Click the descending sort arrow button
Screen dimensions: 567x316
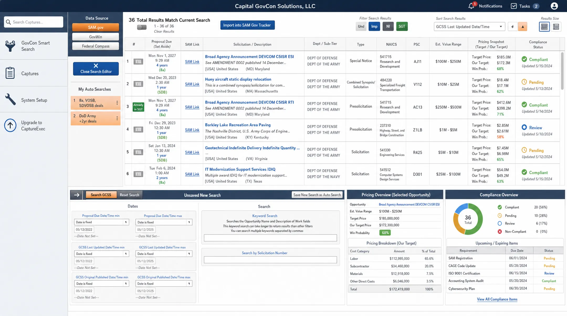pos(512,26)
